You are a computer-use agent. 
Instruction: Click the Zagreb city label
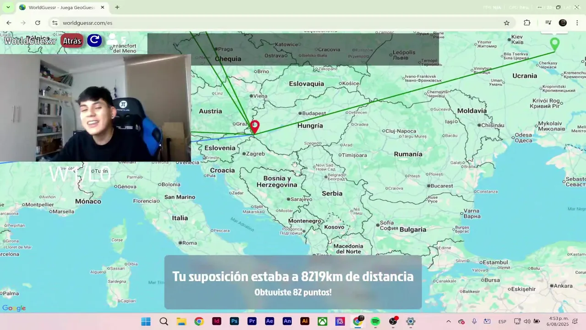click(x=255, y=154)
